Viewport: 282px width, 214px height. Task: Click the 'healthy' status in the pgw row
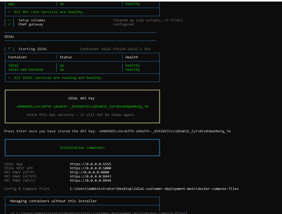click(133, 4)
